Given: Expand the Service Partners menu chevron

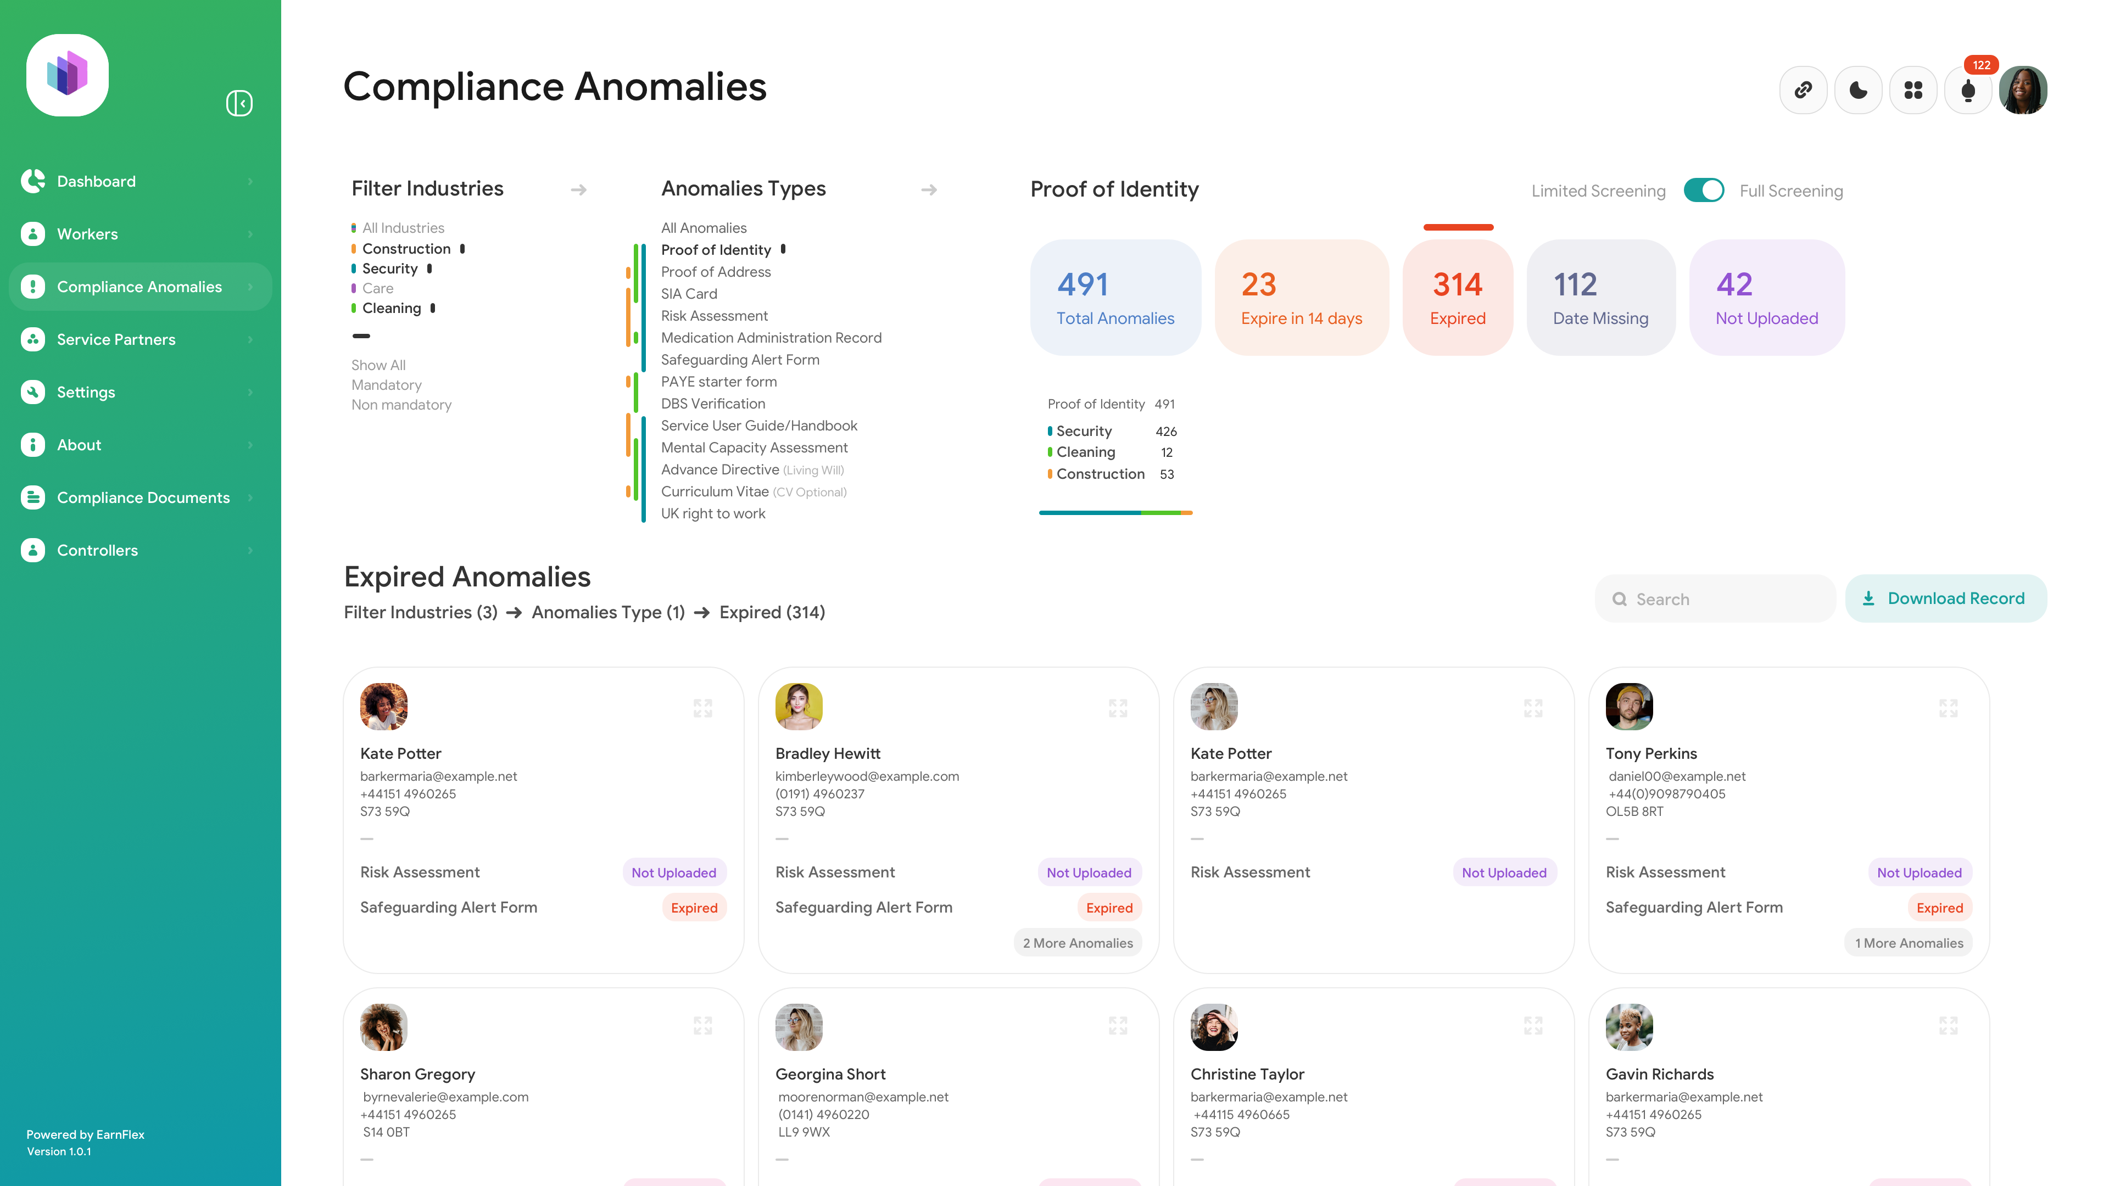Looking at the screenshot, I should tap(250, 339).
